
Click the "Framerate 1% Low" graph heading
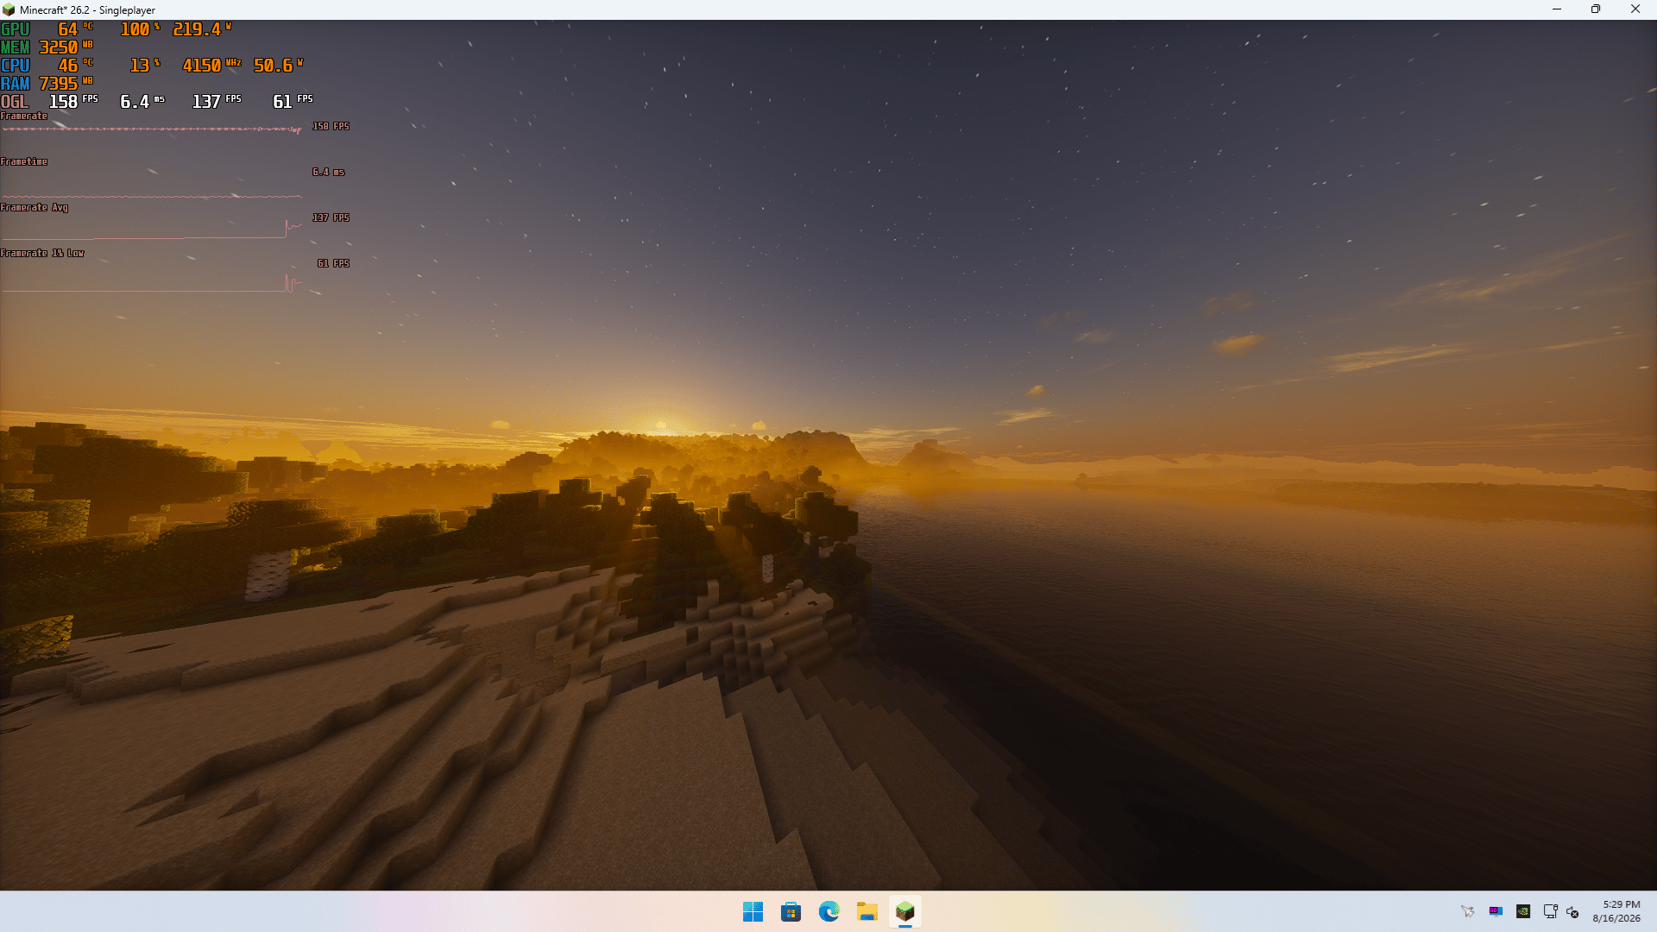[x=42, y=254]
